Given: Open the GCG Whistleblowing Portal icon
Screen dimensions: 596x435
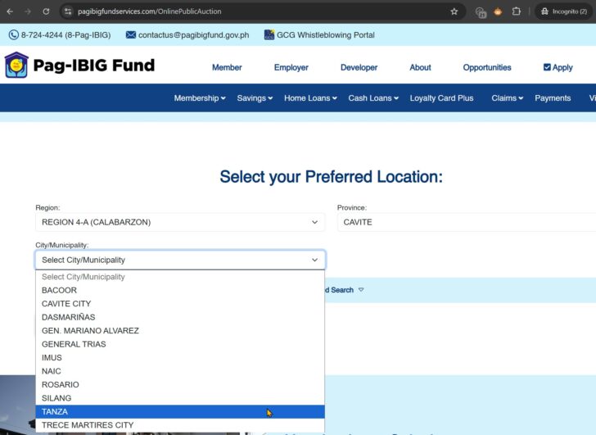Looking at the screenshot, I should (x=269, y=35).
